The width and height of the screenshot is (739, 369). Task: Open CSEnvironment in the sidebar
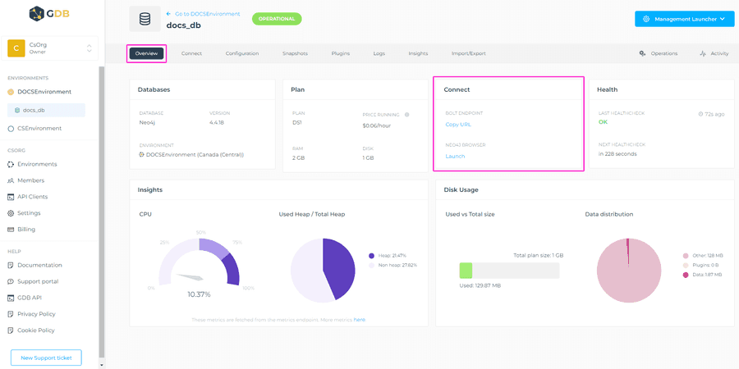(39, 128)
